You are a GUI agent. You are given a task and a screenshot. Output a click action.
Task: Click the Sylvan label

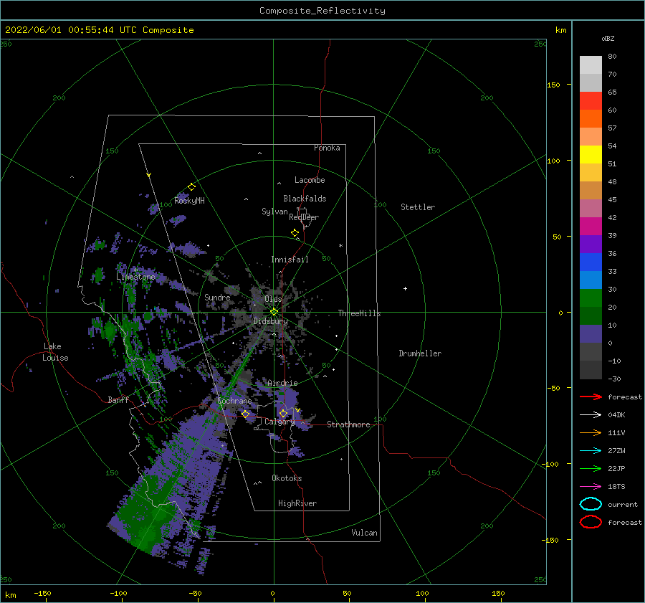tap(274, 212)
